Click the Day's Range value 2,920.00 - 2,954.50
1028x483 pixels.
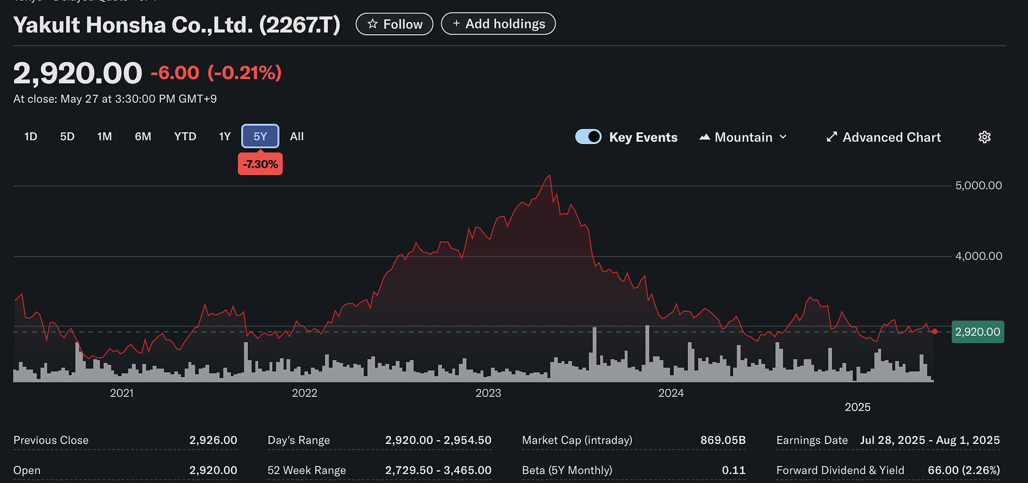(438, 440)
